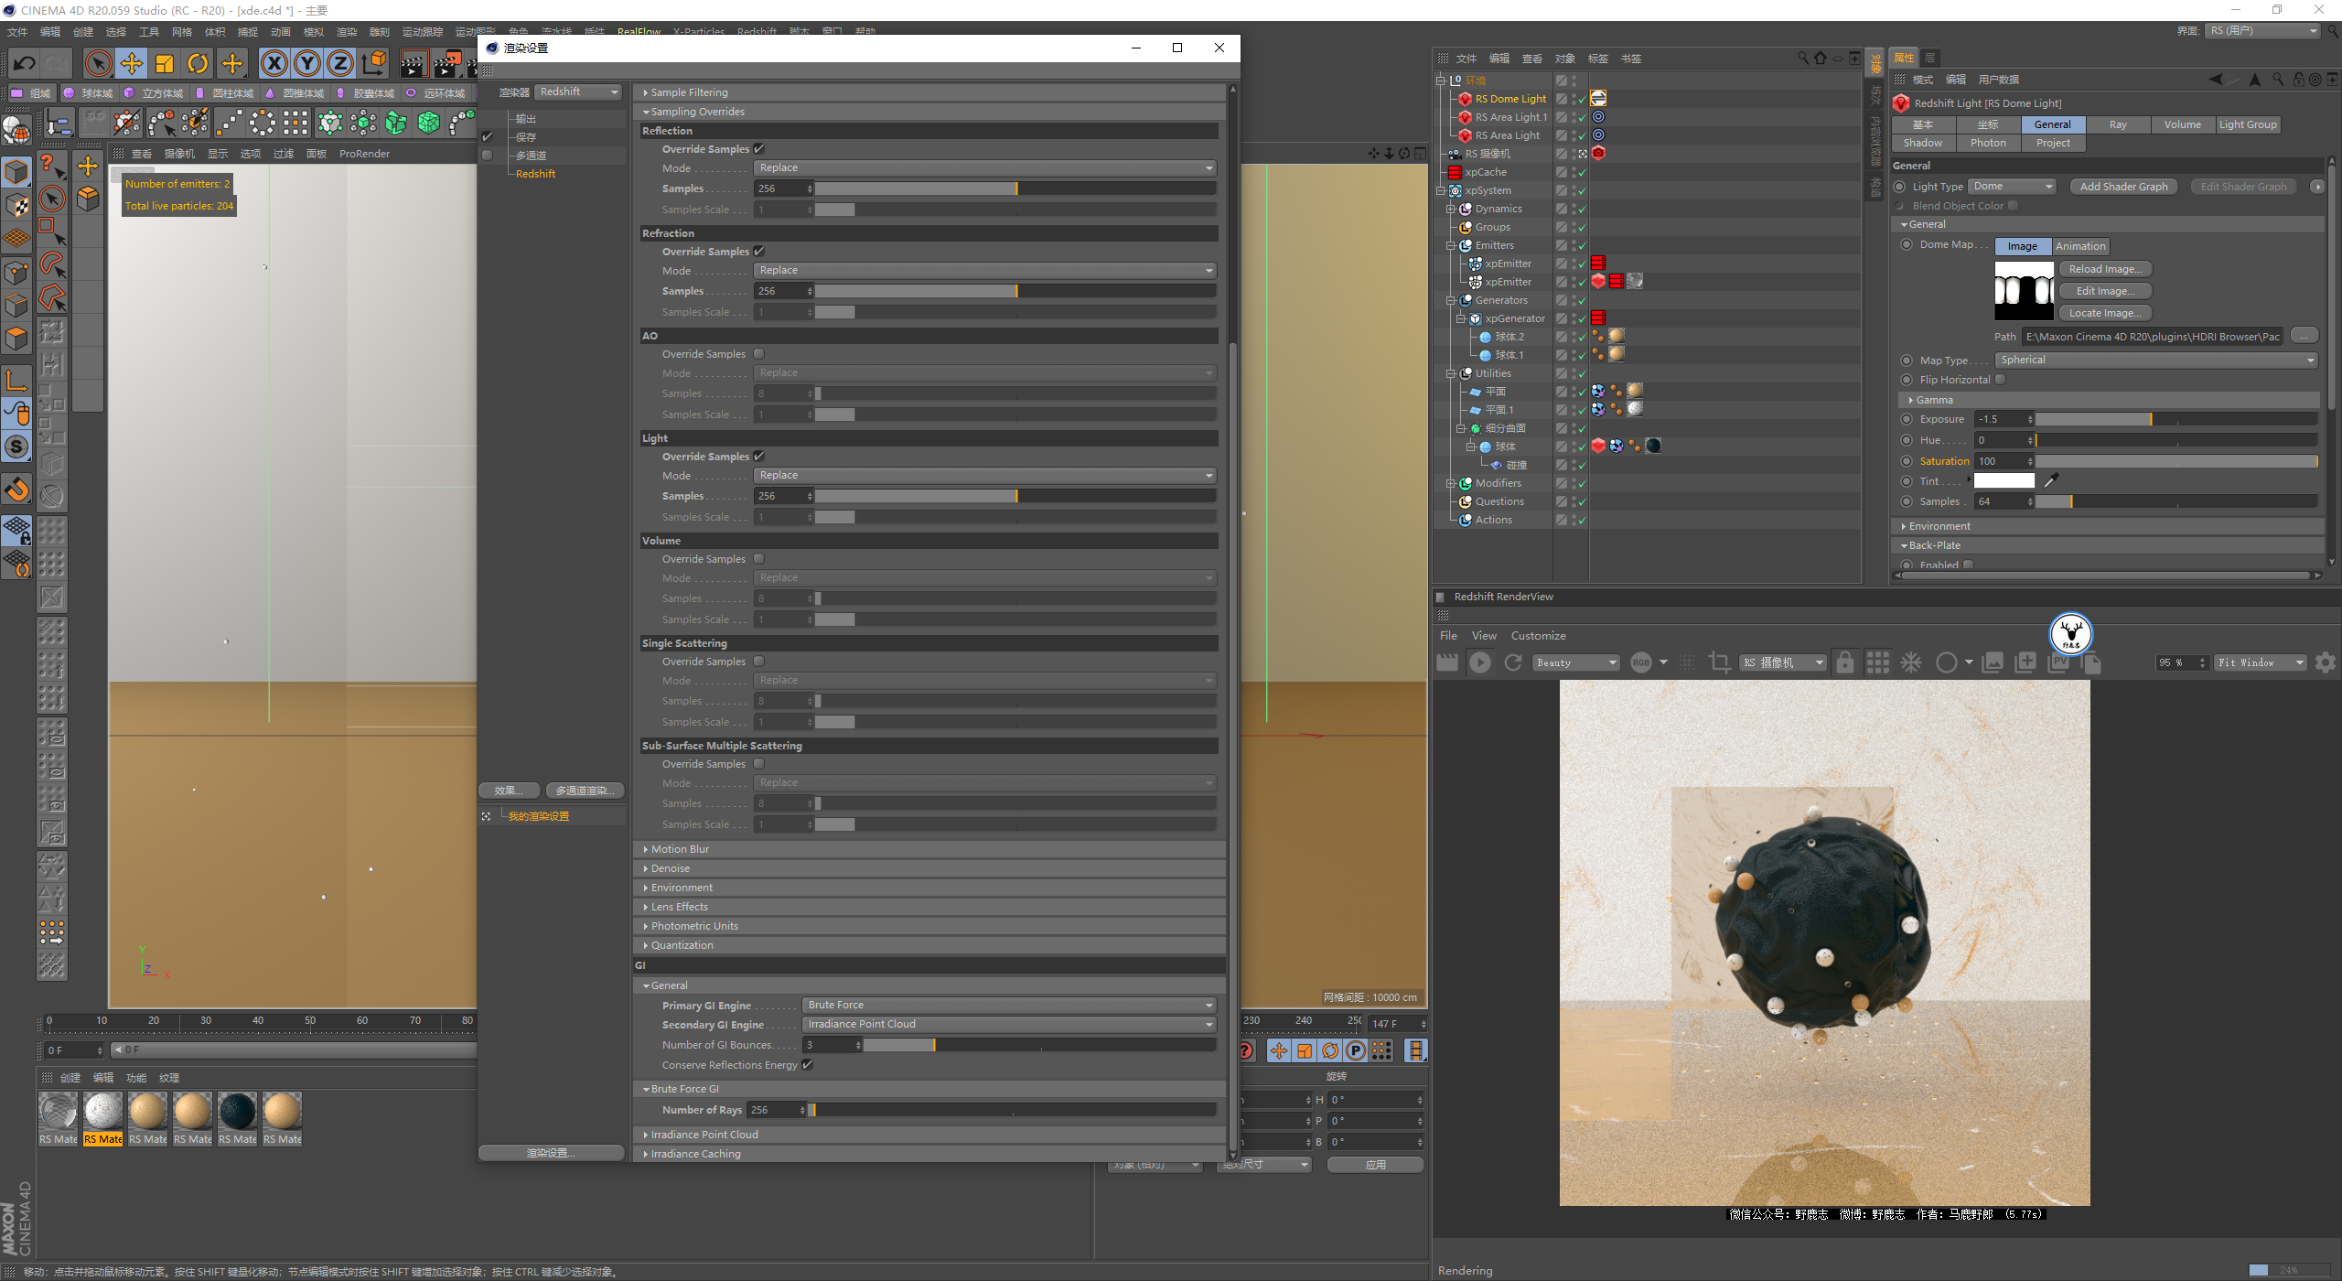Expand the Motion Blur section

point(680,849)
